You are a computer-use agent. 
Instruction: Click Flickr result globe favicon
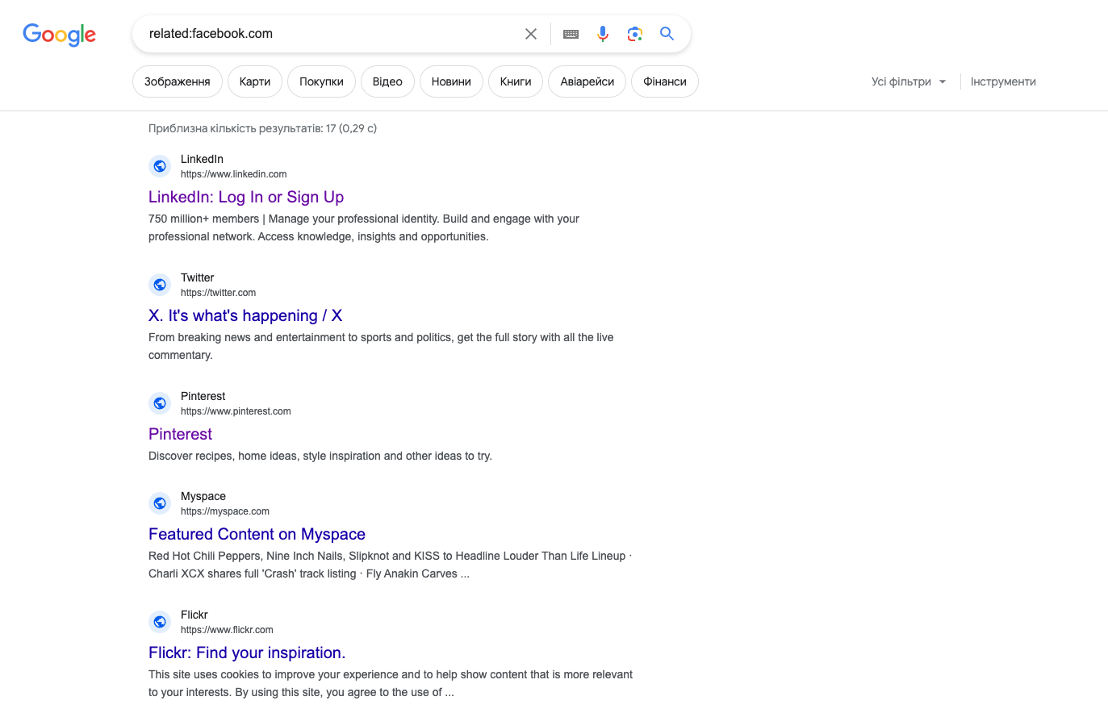(160, 622)
